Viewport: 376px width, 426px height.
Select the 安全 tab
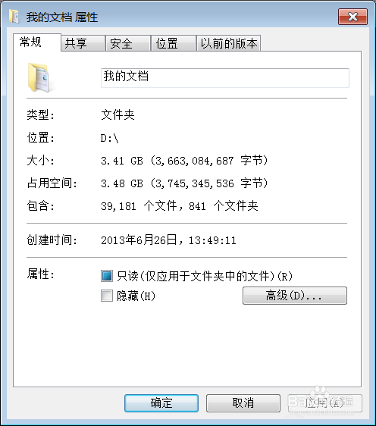coord(128,43)
